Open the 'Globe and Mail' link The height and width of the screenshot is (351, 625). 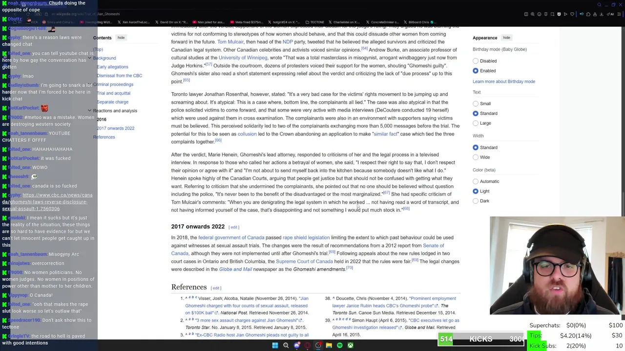[235, 269]
